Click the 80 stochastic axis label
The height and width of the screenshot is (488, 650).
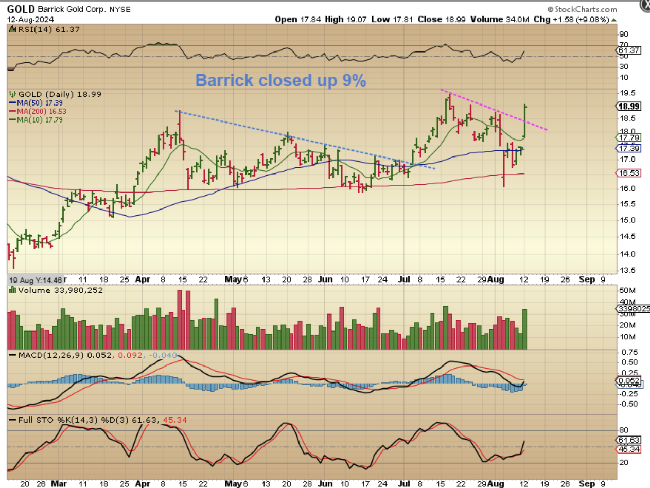pos(624,430)
